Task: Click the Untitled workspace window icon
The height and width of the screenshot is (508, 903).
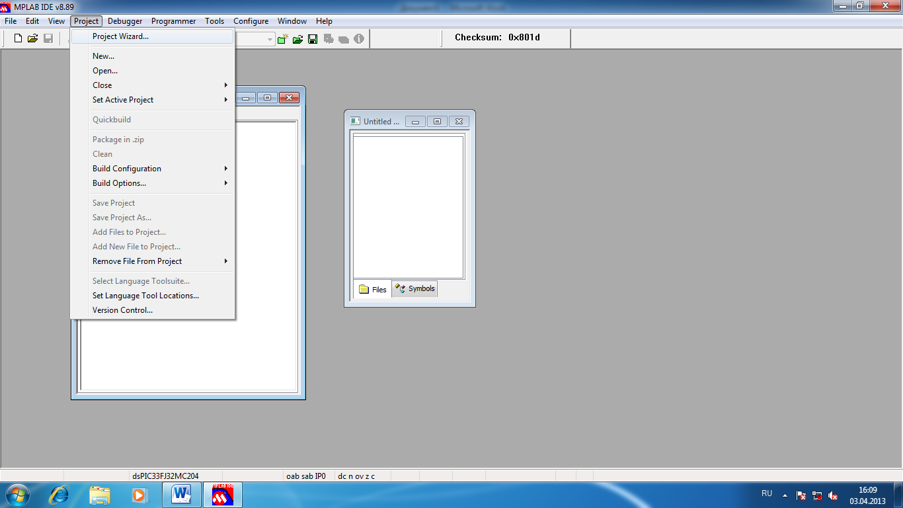Action: [x=355, y=121]
